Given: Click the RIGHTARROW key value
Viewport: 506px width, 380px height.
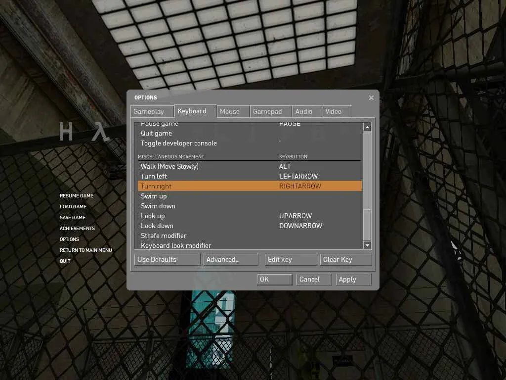Looking at the screenshot, I should [300, 186].
